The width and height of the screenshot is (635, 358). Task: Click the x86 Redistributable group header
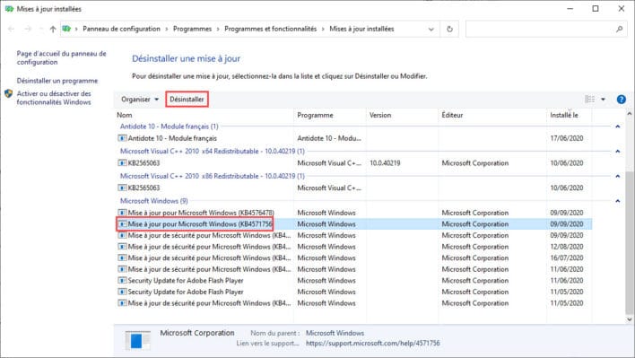(213, 176)
